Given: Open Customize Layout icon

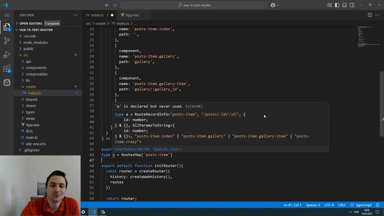Looking at the screenshot, I should [329, 5].
